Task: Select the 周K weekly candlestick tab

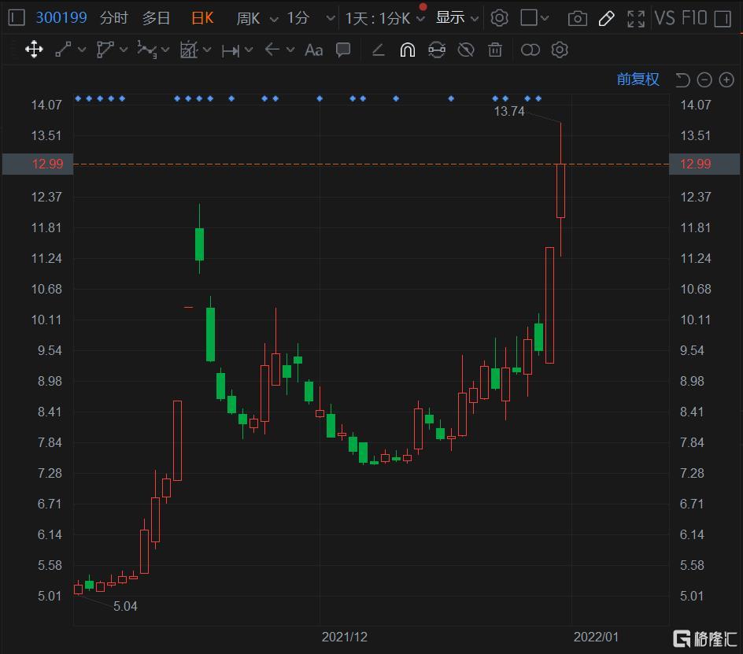Action: pyautogui.click(x=248, y=18)
